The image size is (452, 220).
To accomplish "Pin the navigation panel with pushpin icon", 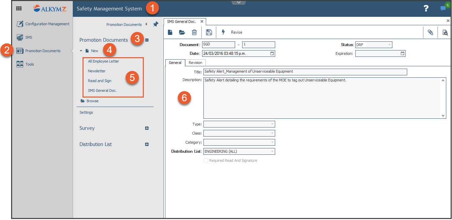I will pyautogui.click(x=155, y=24).
